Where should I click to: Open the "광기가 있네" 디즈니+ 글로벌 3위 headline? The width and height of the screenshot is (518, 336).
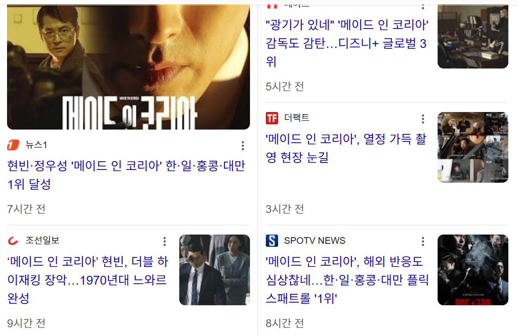[x=347, y=43]
